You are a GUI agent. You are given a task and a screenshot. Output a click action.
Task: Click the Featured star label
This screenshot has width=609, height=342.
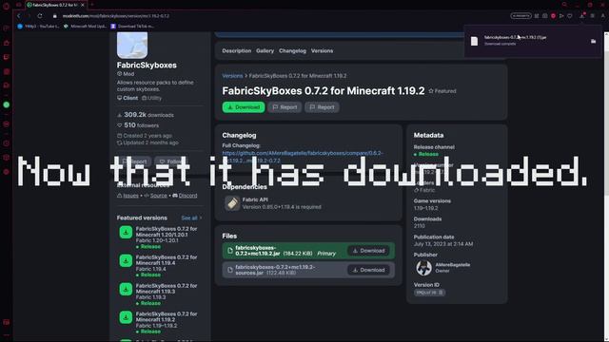(442, 91)
